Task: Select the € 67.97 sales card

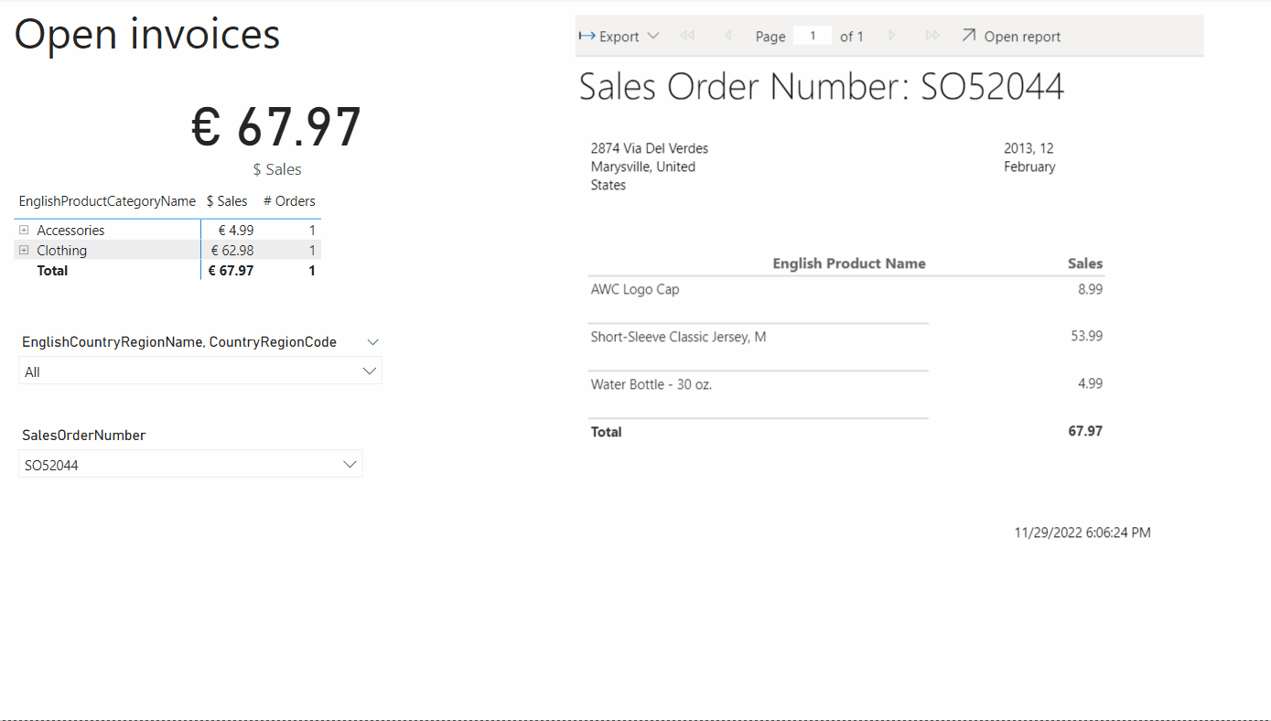Action: point(276,127)
